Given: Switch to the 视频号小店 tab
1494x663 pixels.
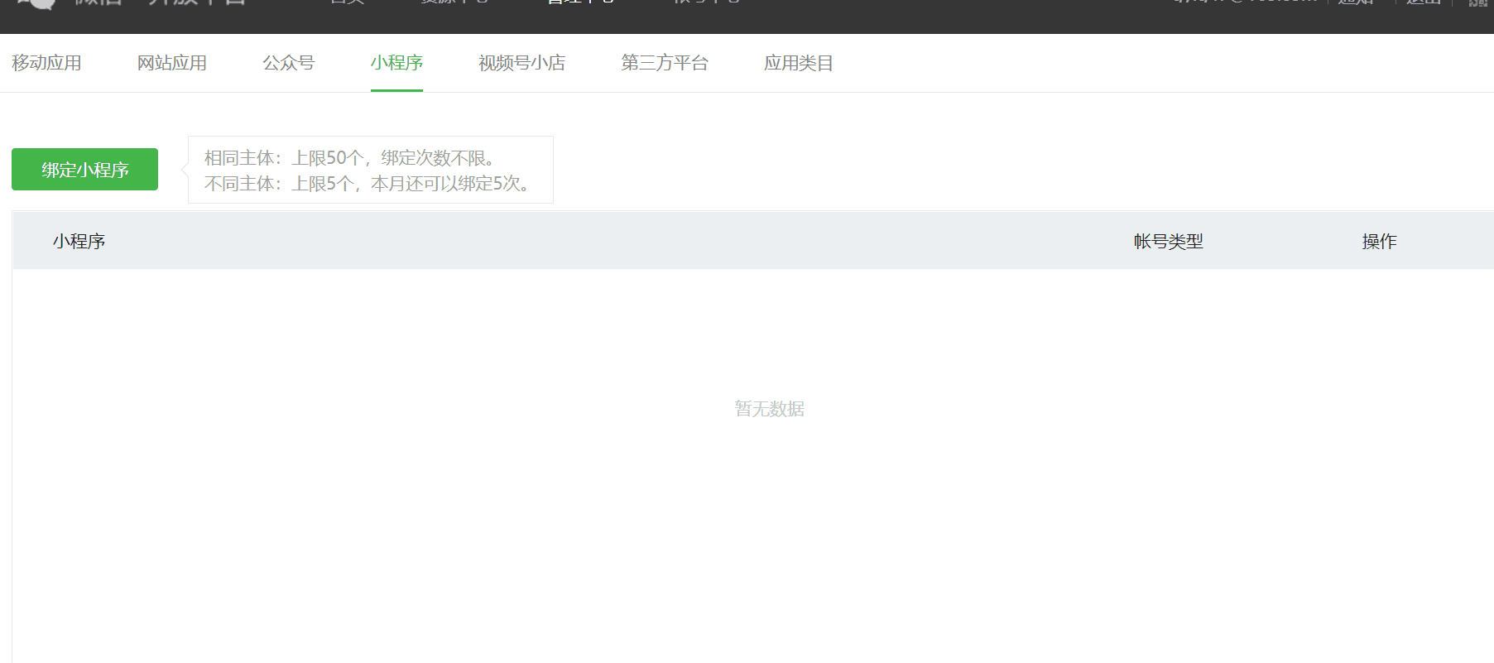Looking at the screenshot, I should click(x=521, y=63).
